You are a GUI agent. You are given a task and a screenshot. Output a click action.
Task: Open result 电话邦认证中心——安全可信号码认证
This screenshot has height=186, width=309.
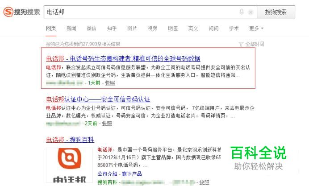98,99
